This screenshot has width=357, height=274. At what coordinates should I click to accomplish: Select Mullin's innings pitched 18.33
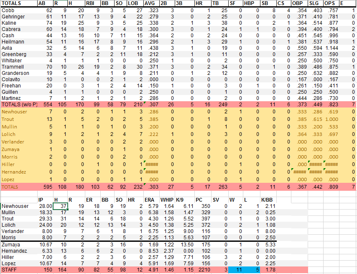46,213
